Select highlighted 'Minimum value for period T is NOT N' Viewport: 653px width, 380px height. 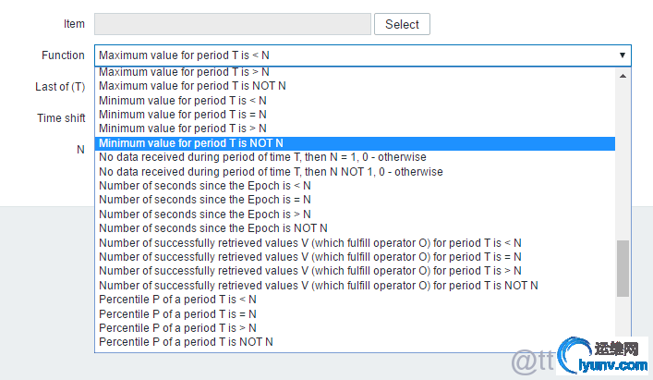[191, 143]
